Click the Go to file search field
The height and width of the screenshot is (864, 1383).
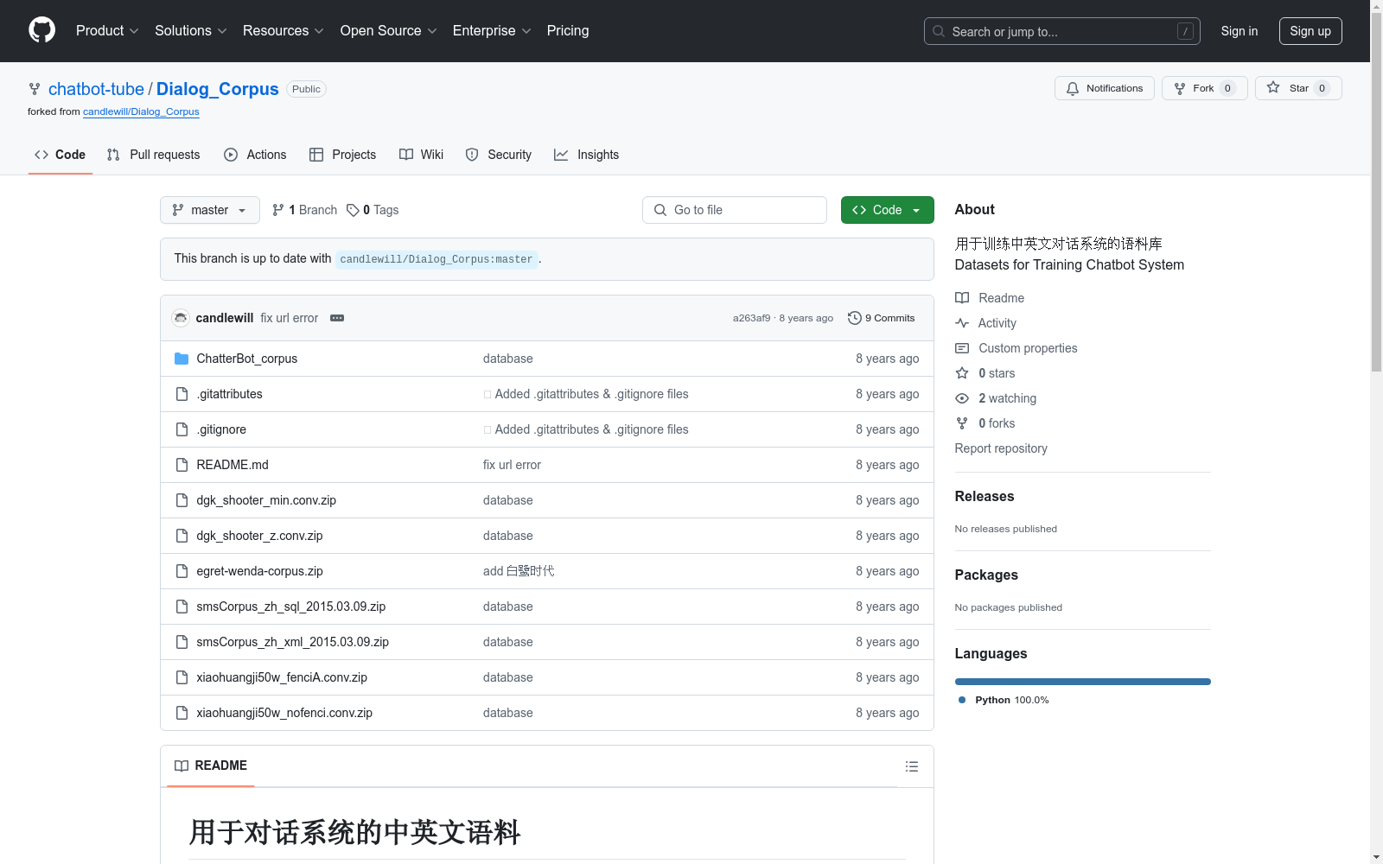(x=735, y=210)
